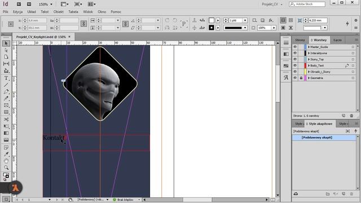This screenshot has height=203, width=361.
Task: Click the Quick Apply lightning icon in control bar
Action: pyautogui.click(x=347, y=24)
